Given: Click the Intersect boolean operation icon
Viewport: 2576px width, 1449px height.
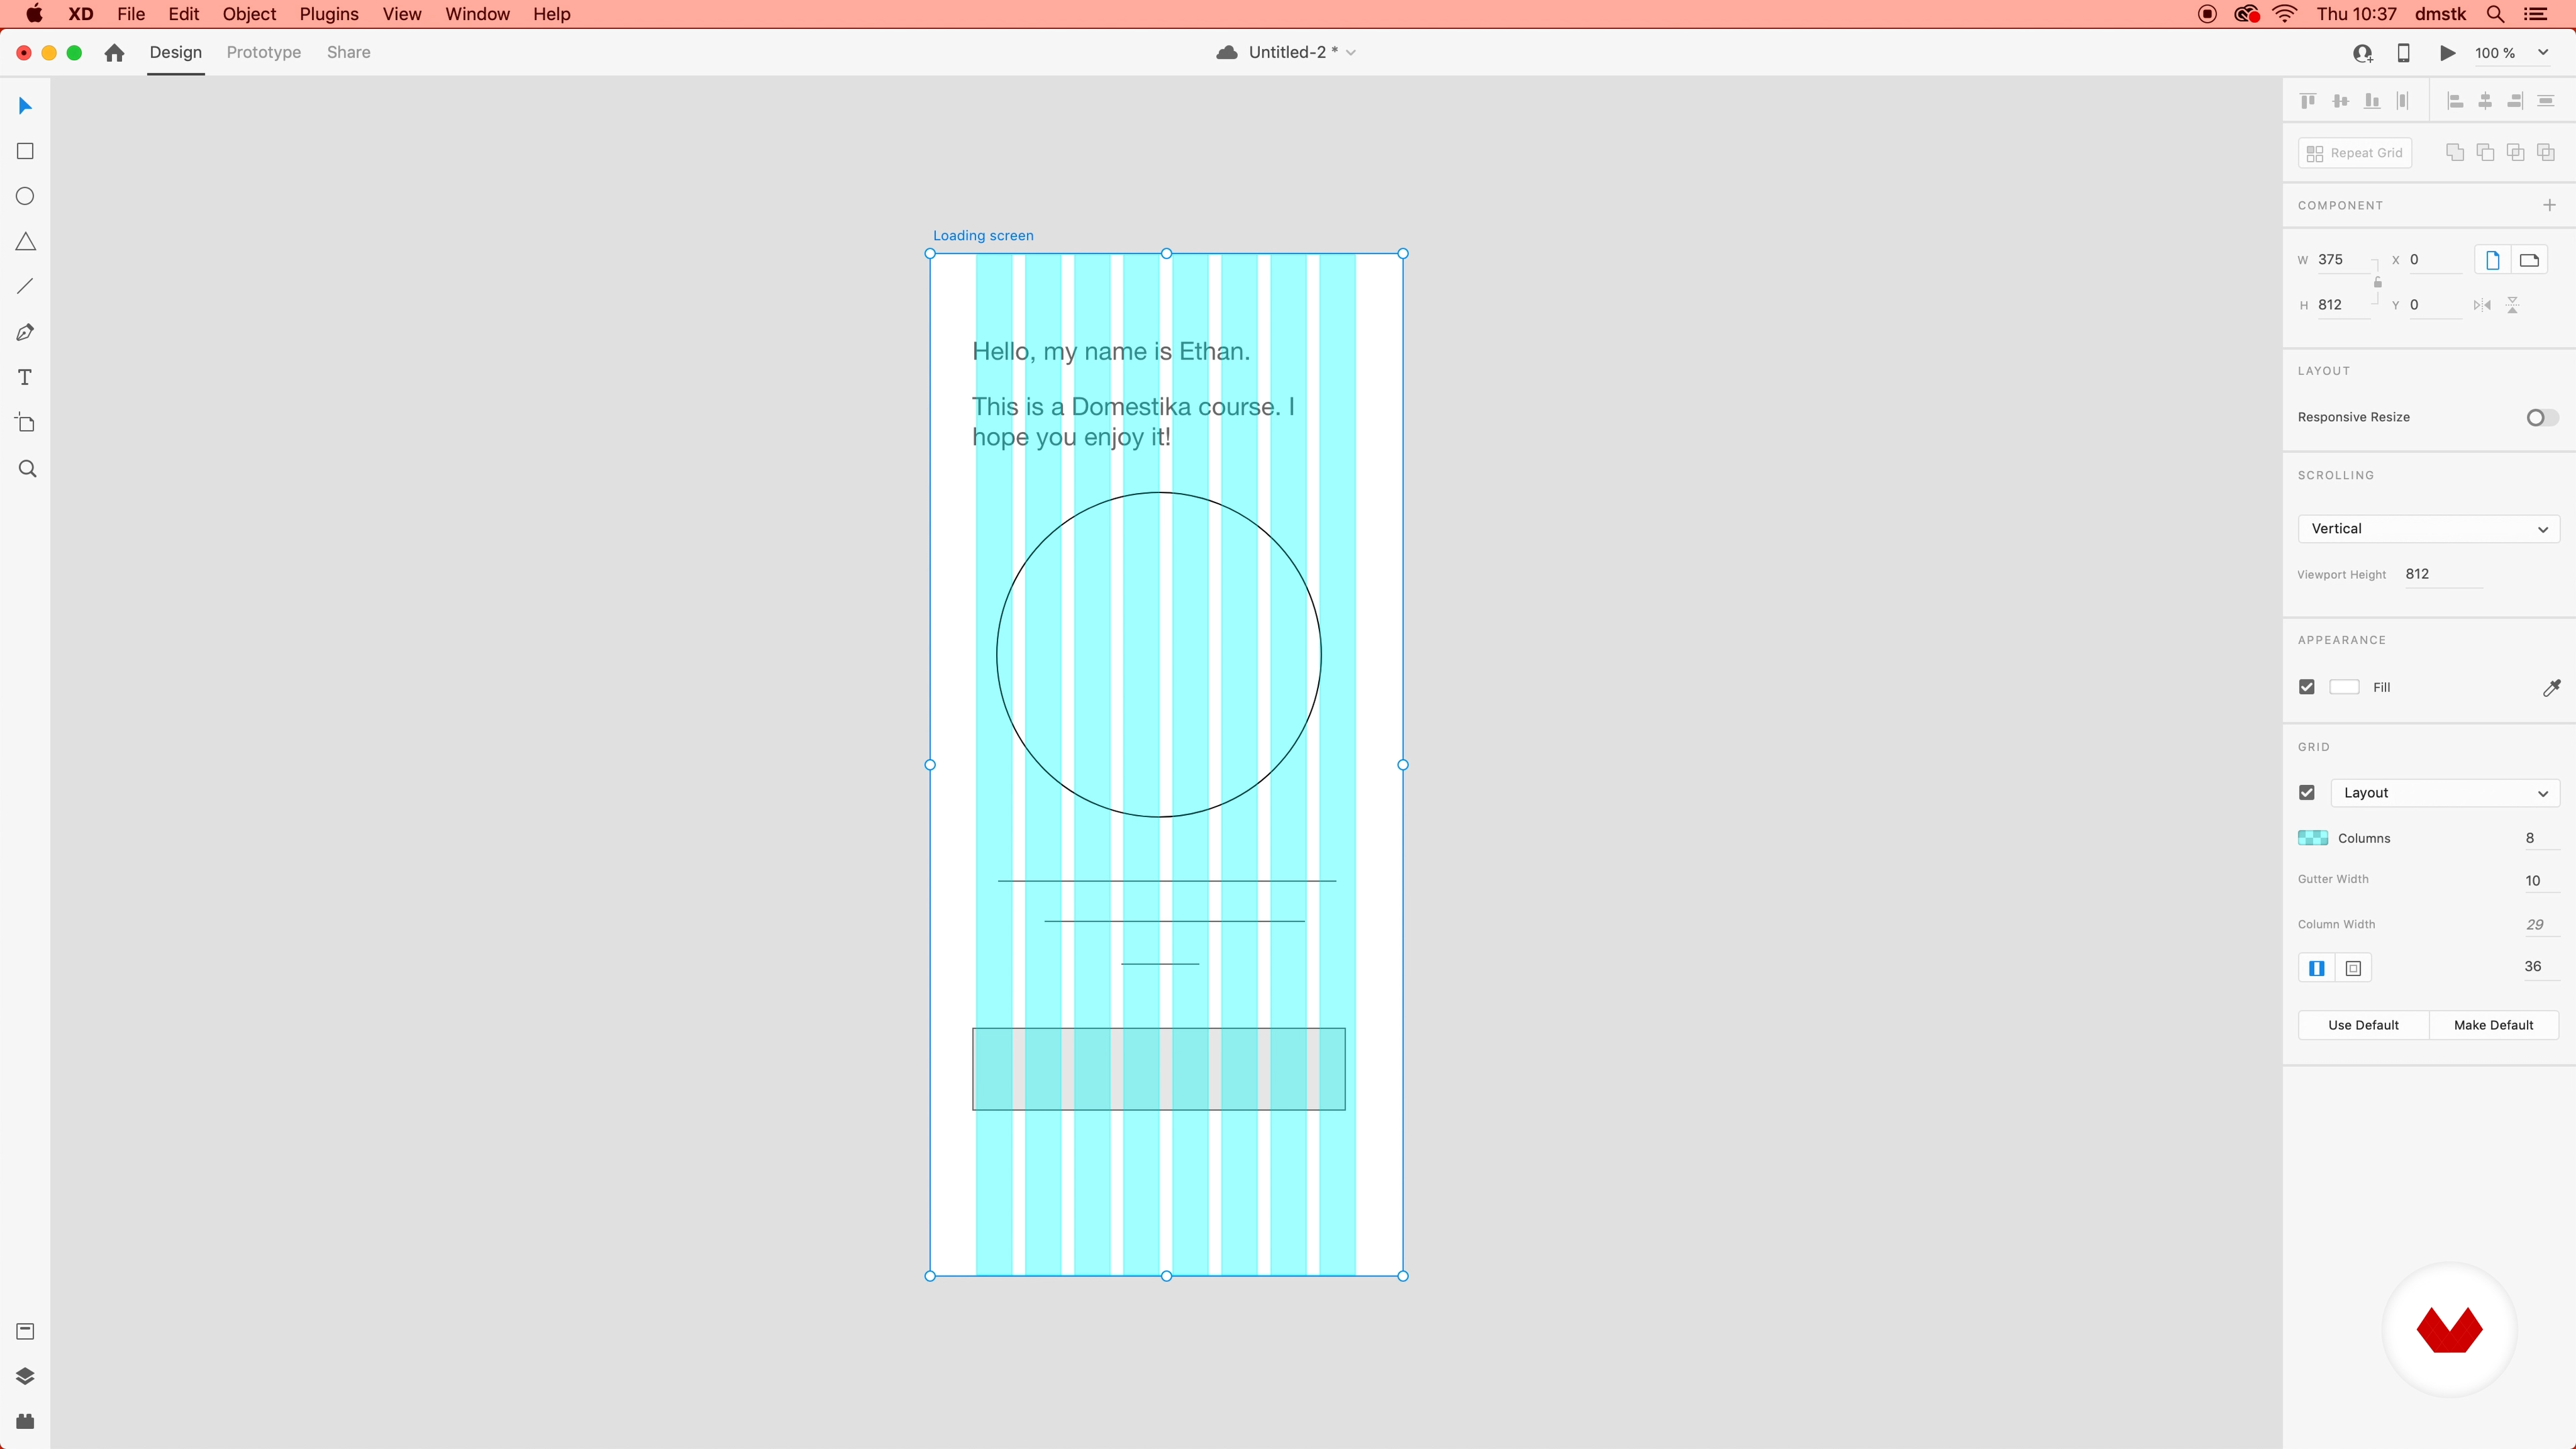Looking at the screenshot, I should [x=2515, y=152].
